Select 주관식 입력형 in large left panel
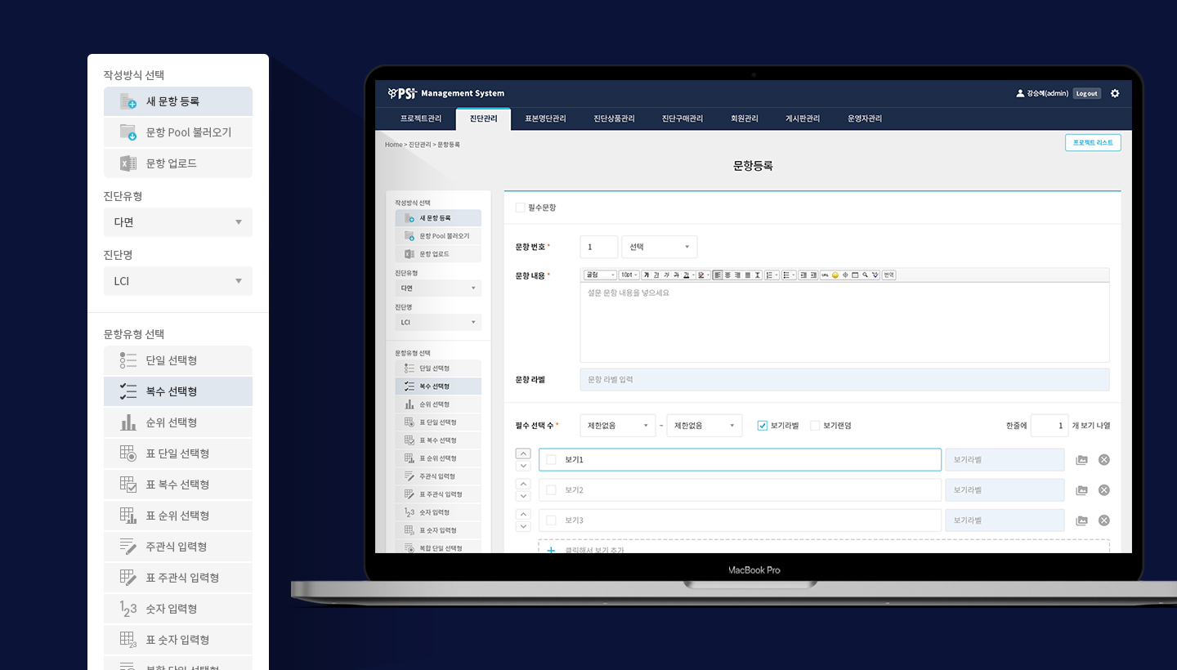This screenshot has height=670, width=1177. tap(178, 547)
